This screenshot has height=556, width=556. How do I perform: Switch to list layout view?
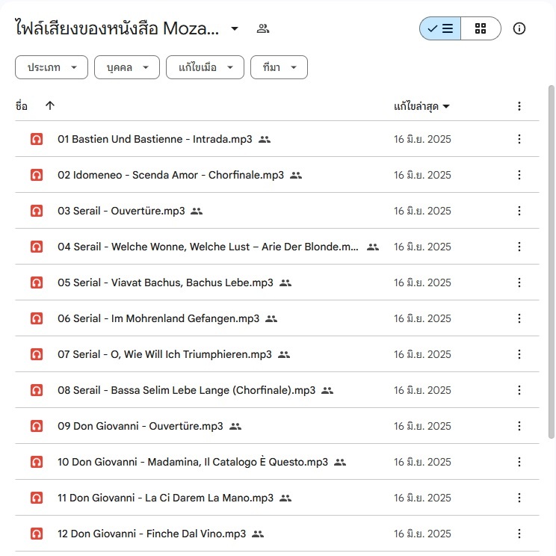coord(440,28)
